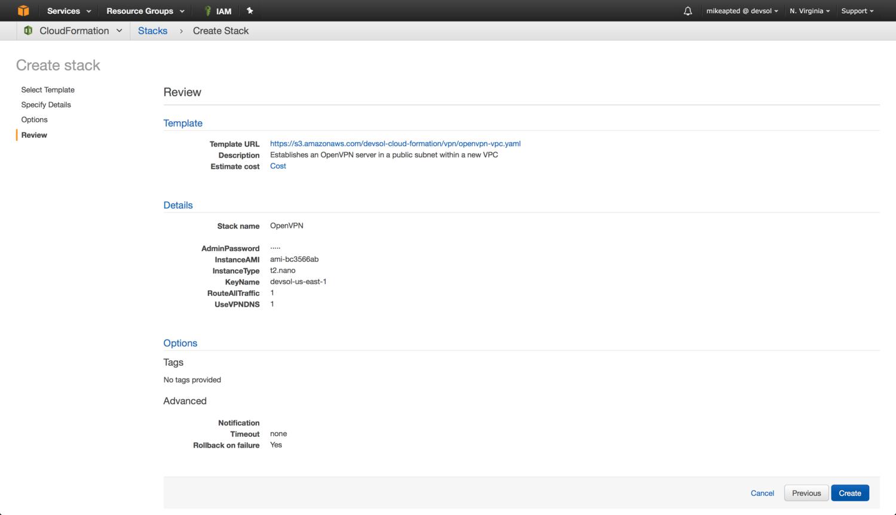The height and width of the screenshot is (515, 896).
Task: Open the Resource Groups dropdown
Action: (145, 11)
